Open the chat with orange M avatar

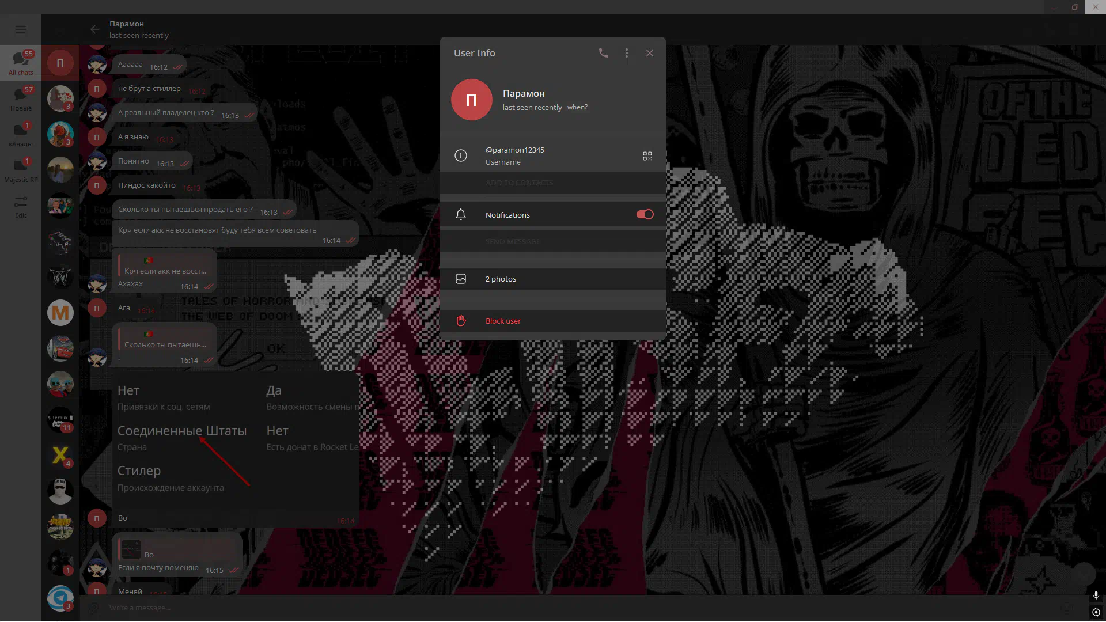(x=60, y=313)
